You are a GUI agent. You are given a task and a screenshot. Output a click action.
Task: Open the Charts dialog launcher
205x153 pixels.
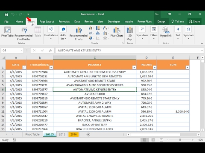tap(123, 43)
